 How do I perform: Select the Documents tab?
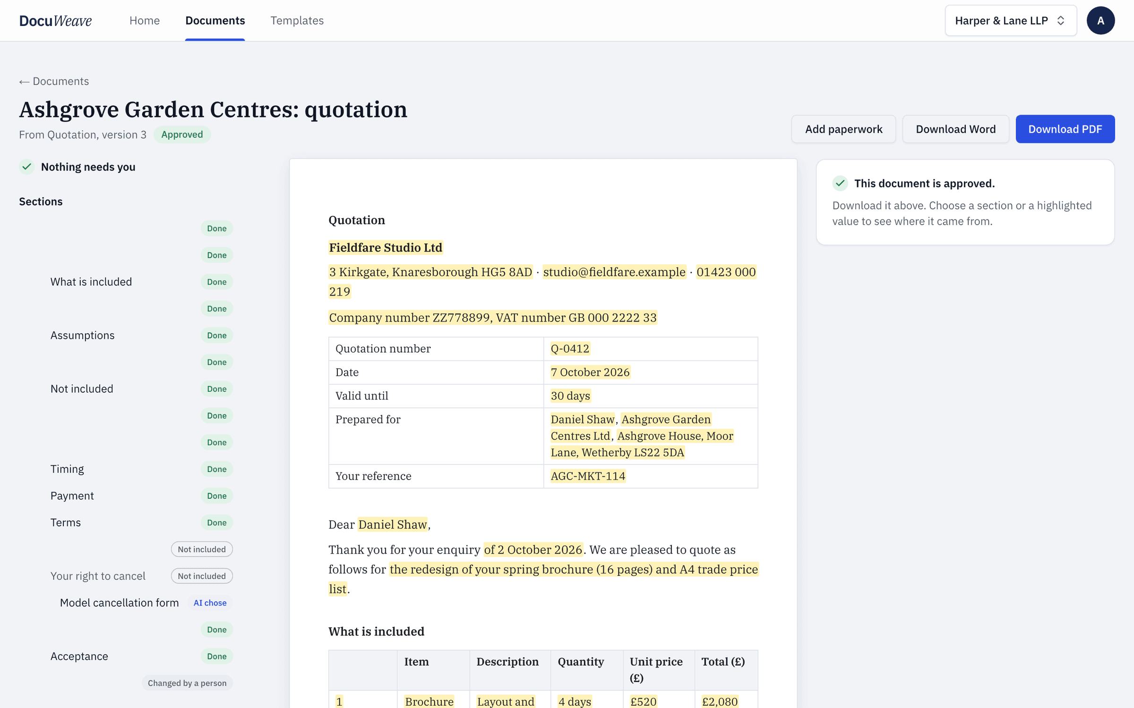pyautogui.click(x=215, y=20)
